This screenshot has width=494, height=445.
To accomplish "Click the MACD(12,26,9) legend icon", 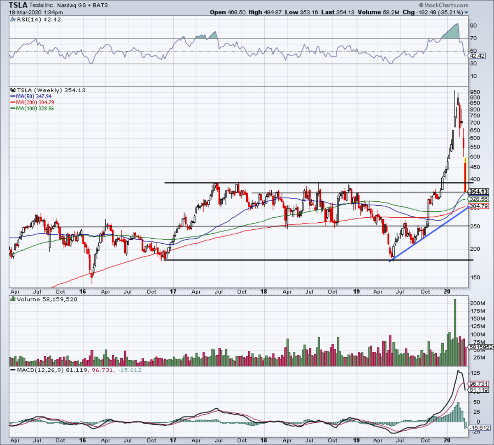I will click(13, 370).
